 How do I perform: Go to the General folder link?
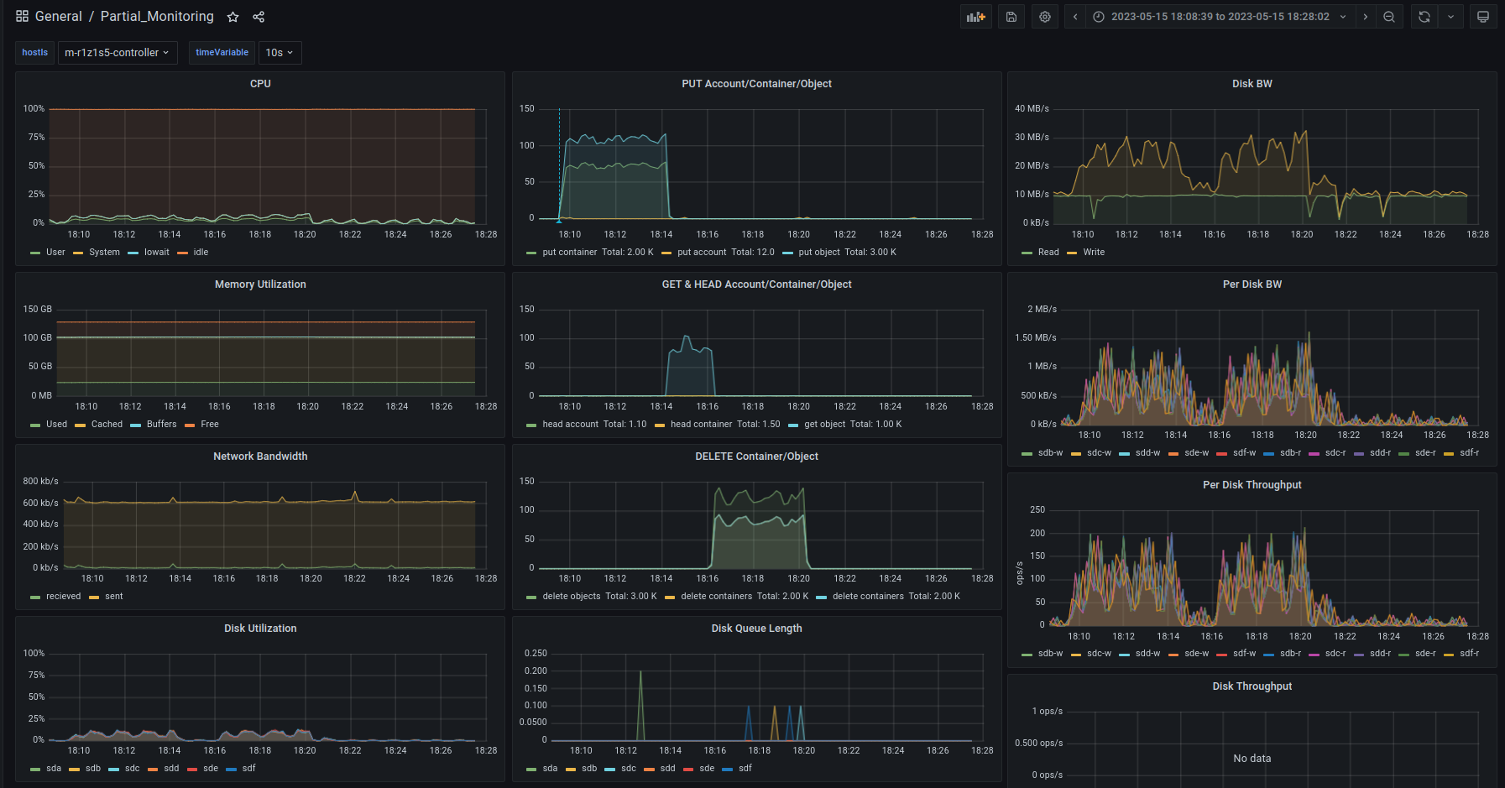click(x=59, y=17)
